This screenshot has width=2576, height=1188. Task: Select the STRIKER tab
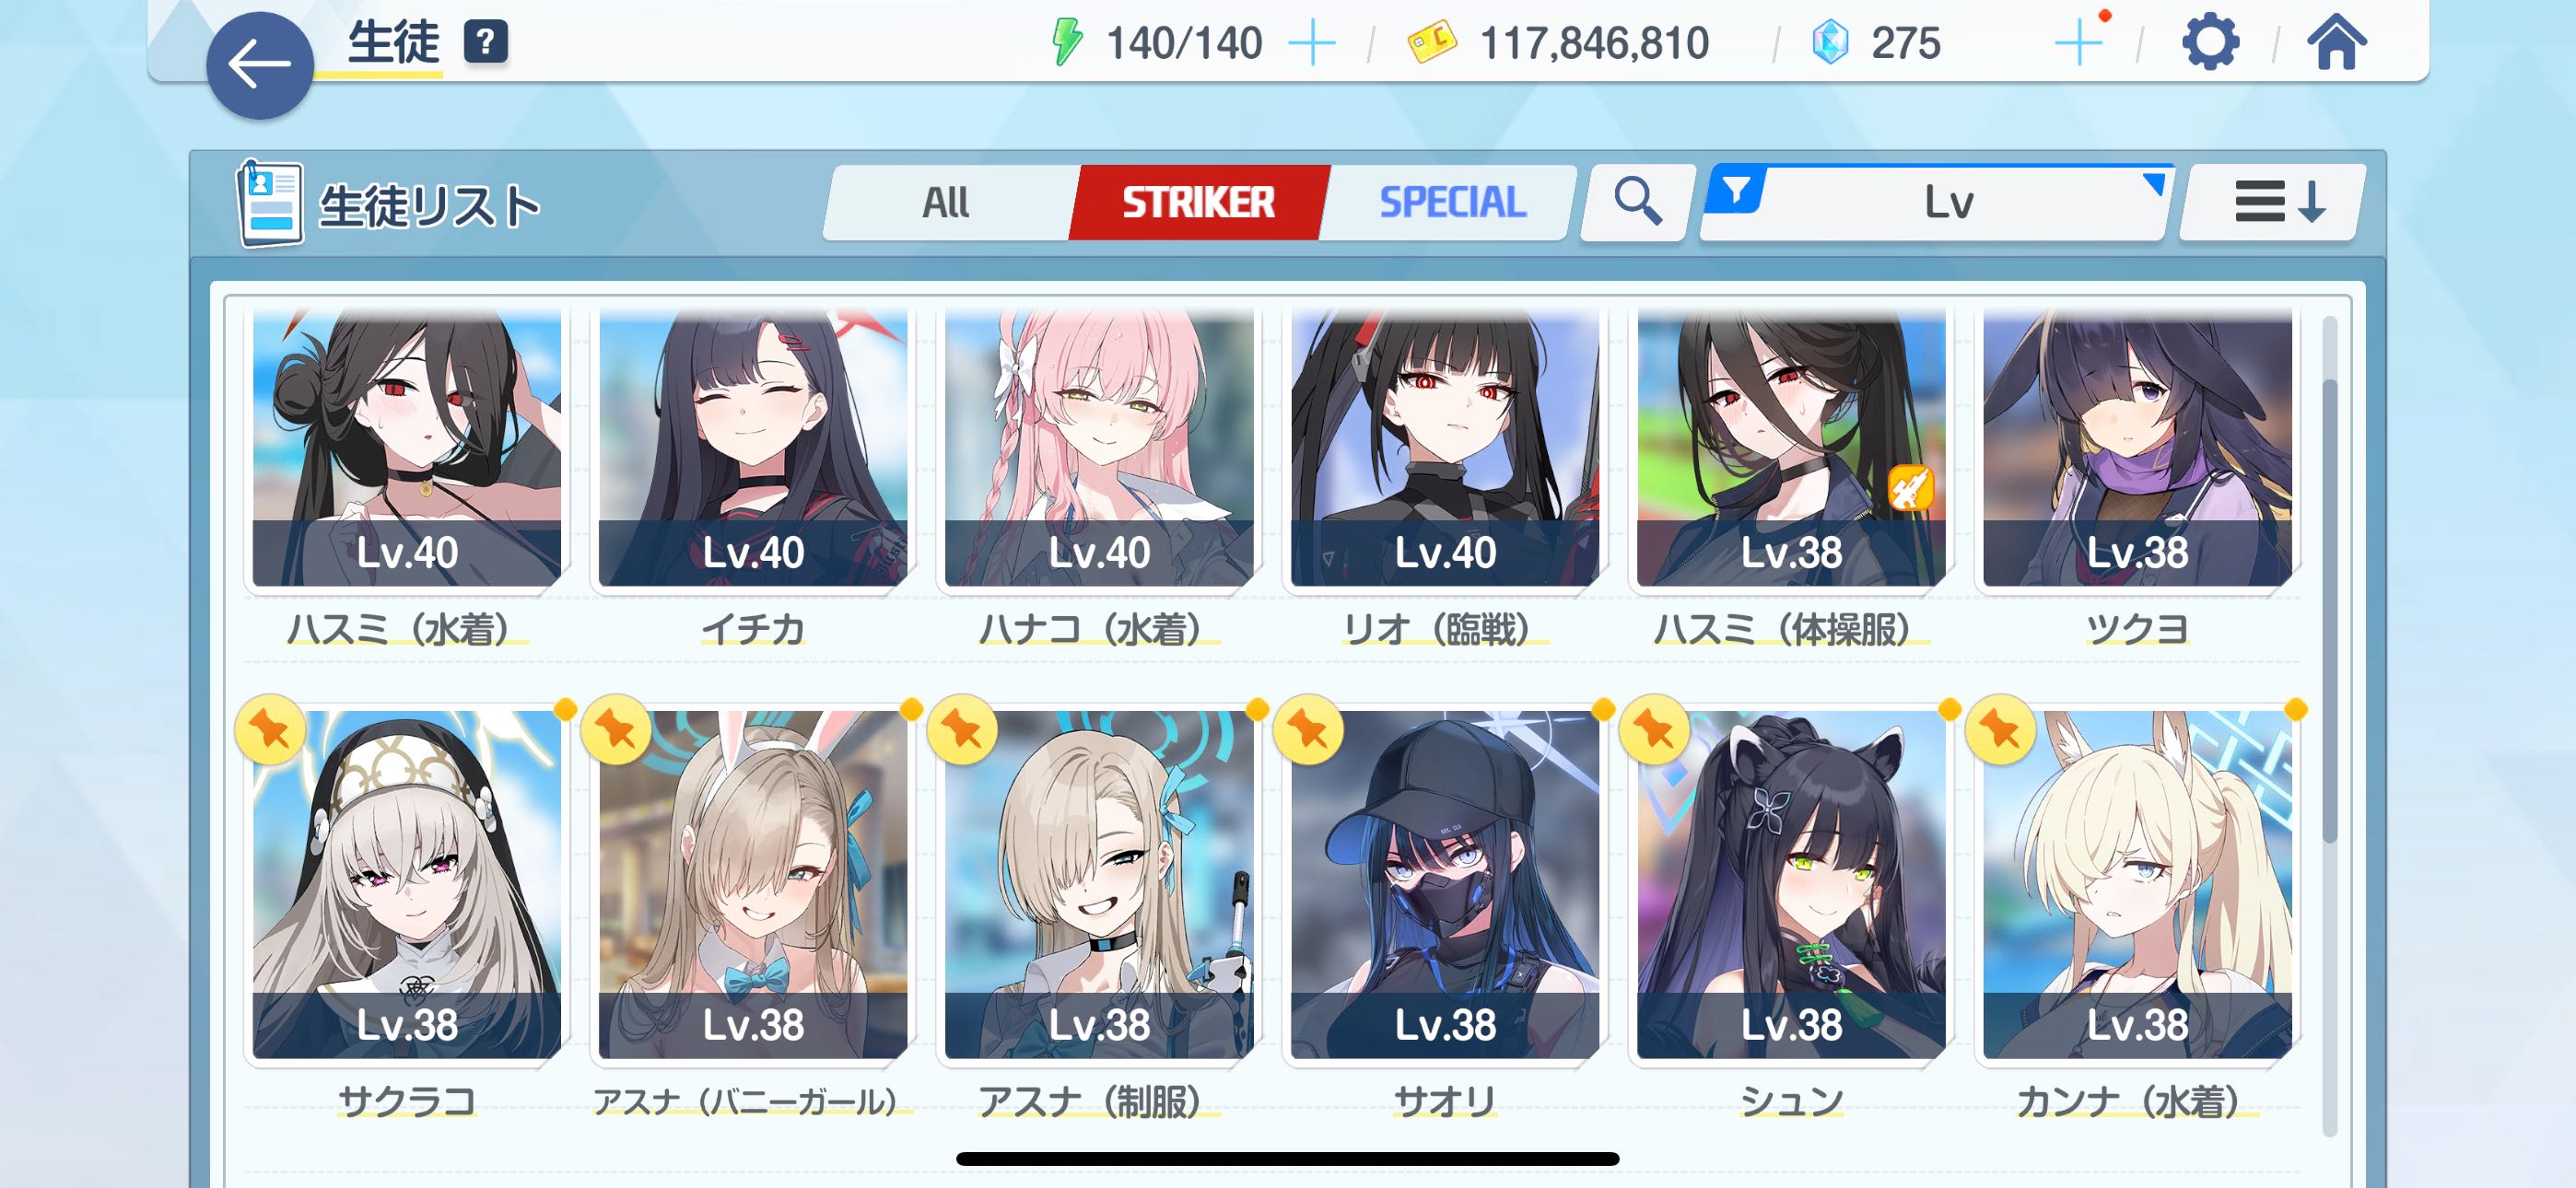1198,202
